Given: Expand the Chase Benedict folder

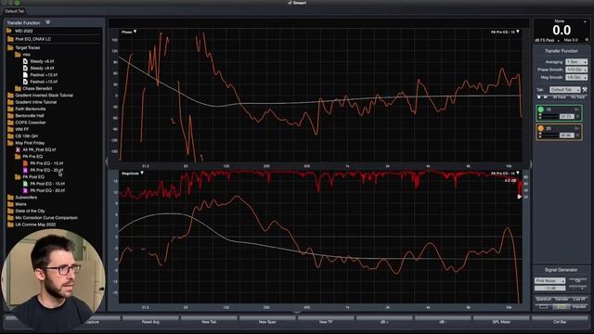Looking at the screenshot, I should pos(18,89).
